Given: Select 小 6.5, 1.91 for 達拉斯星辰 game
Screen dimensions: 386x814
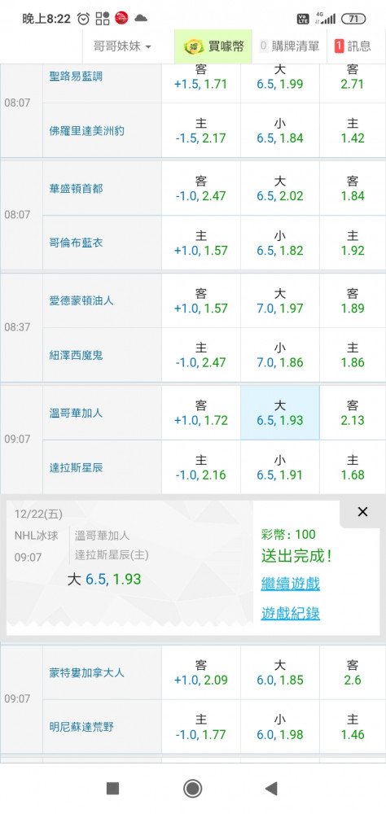Looking at the screenshot, I should coord(280,467).
